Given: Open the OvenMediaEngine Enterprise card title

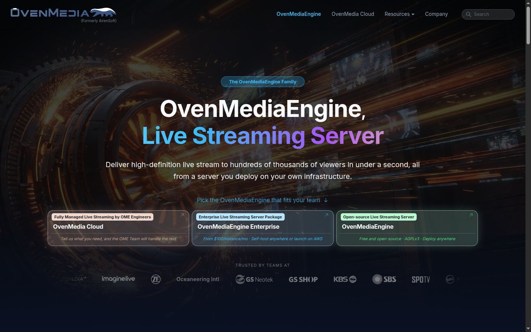Looking at the screenshot, I should point(239,227).
